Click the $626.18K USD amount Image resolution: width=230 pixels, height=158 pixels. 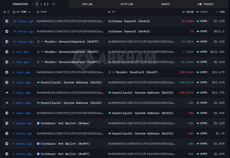point(217,52)
